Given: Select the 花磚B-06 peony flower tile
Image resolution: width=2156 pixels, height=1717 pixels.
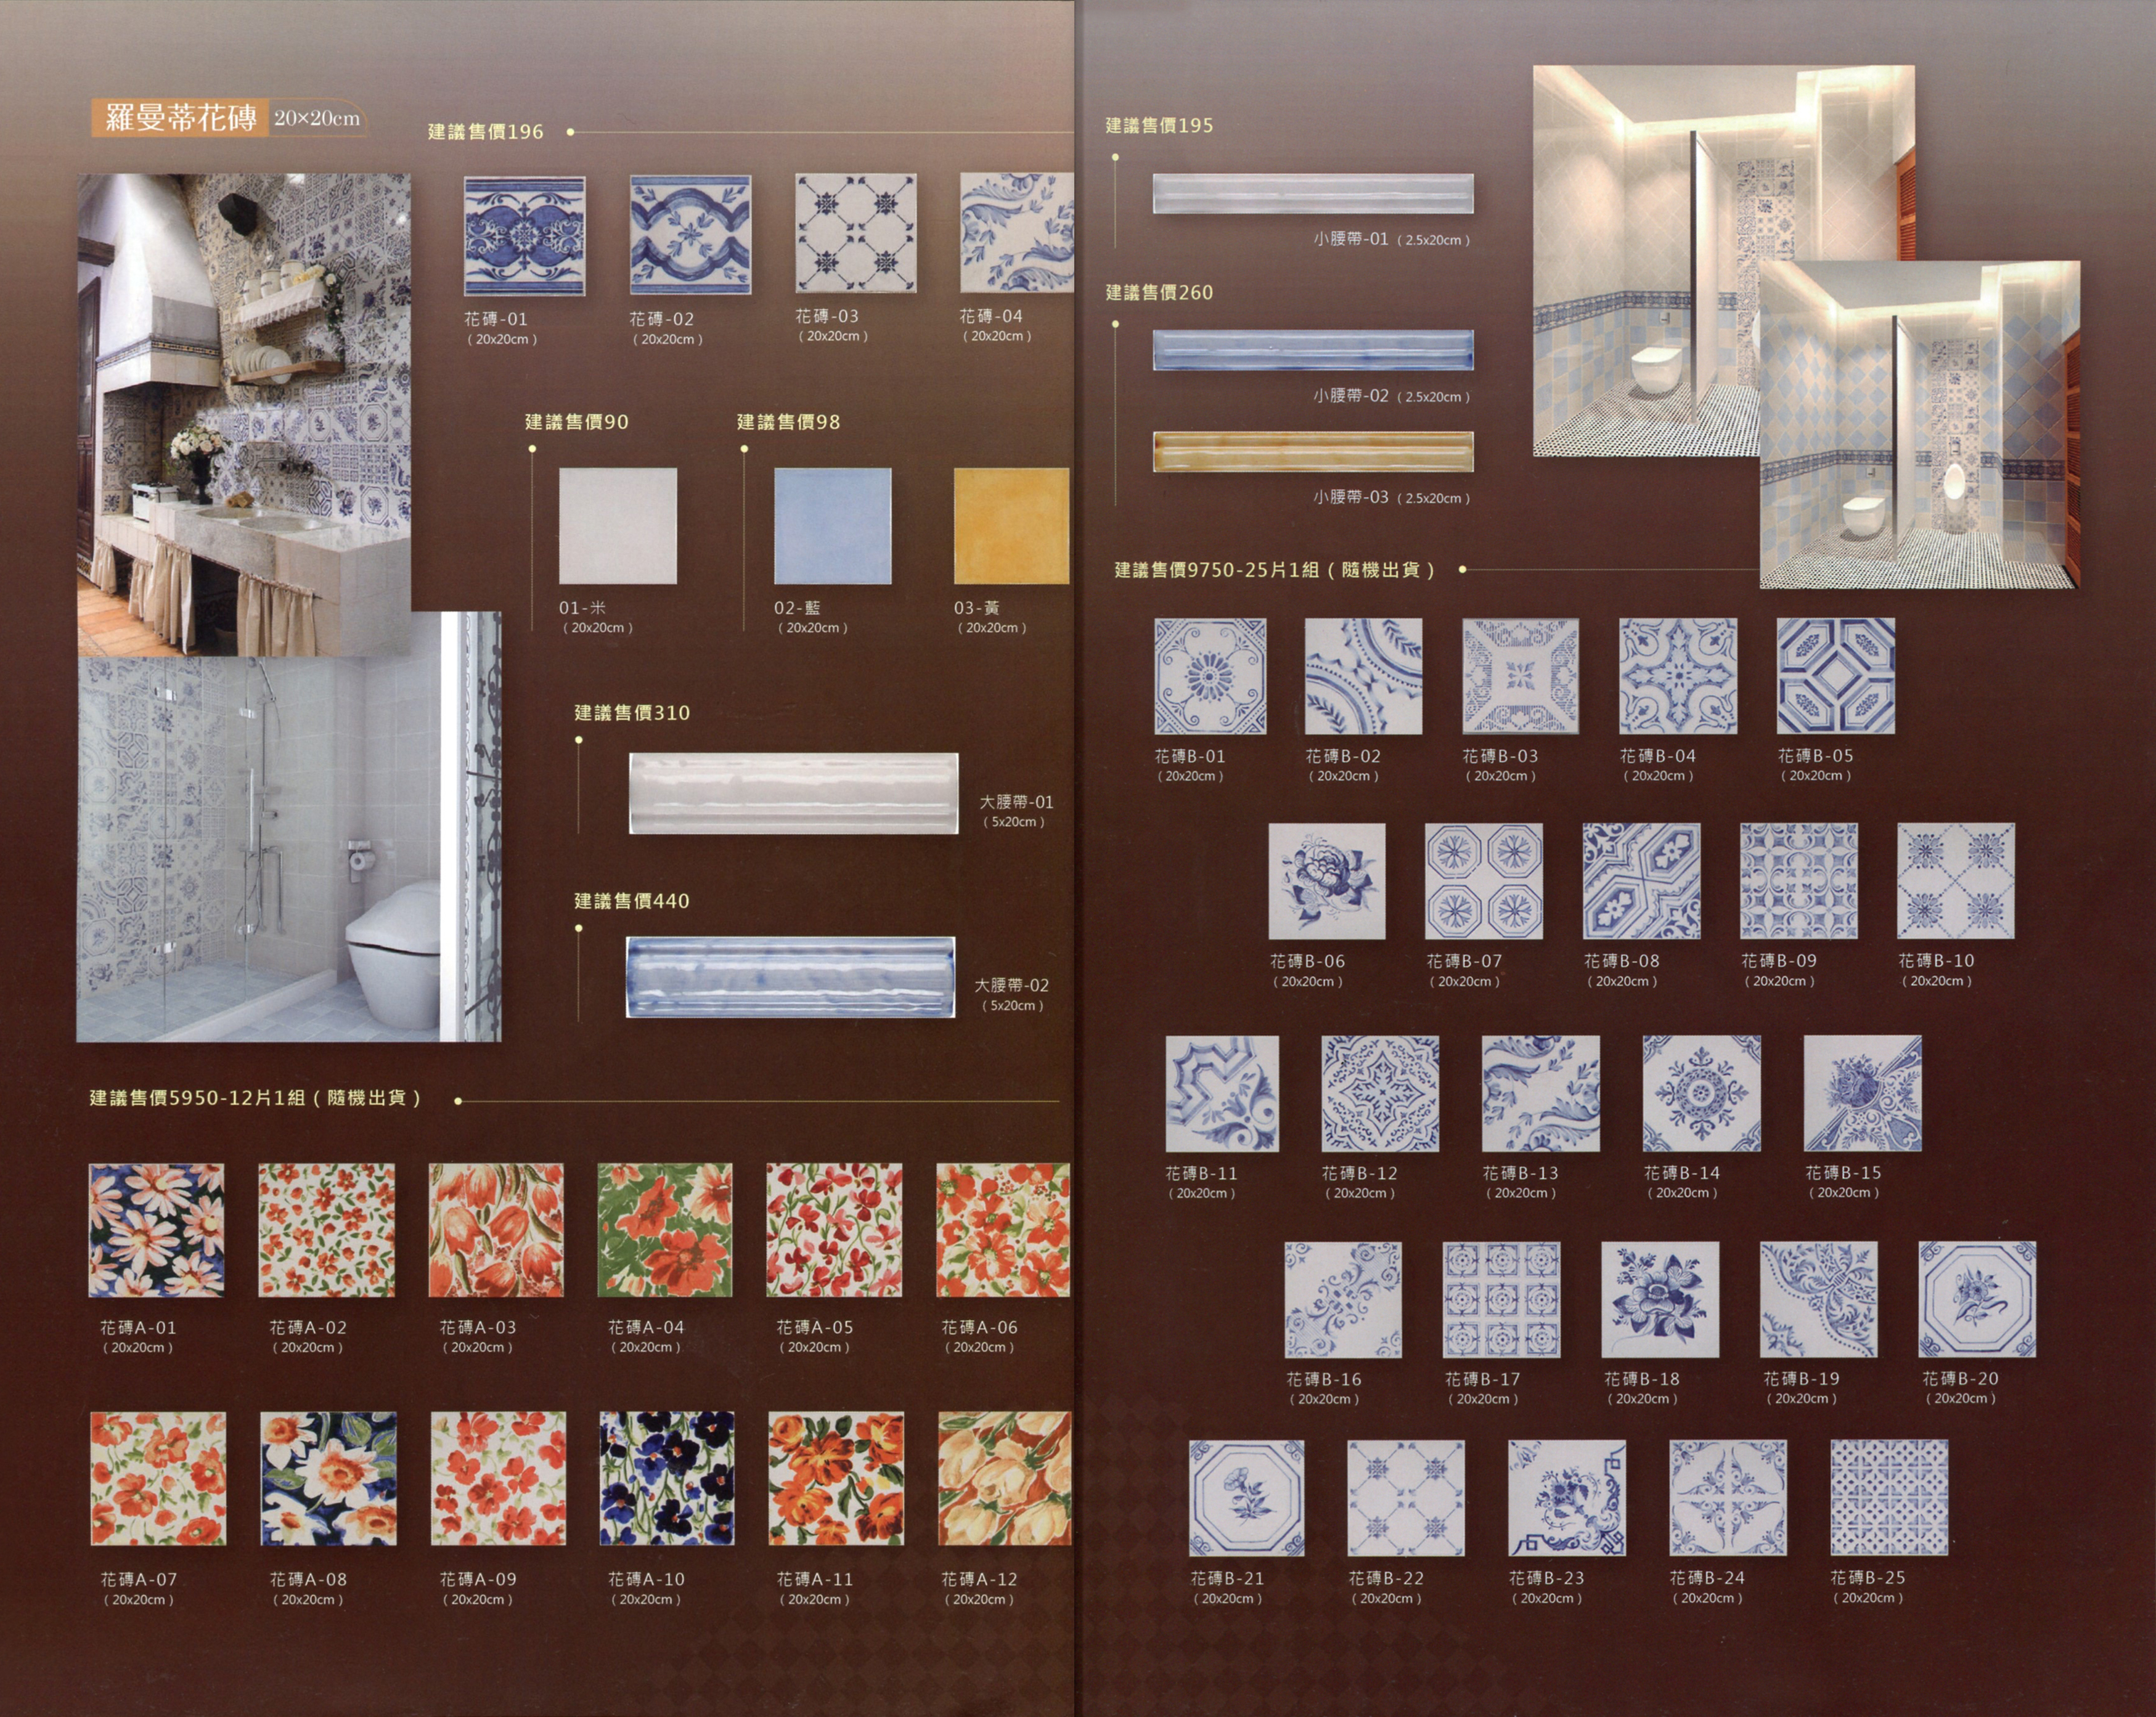Looking at the screenshot, I should pos(1326,880).
